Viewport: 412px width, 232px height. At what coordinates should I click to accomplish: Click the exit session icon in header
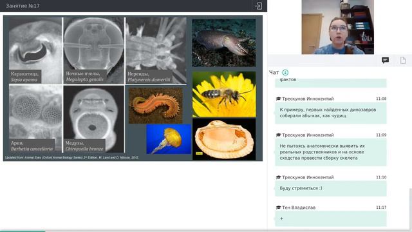click(258, 6)
